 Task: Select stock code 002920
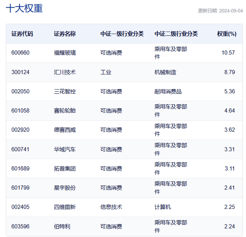click(x=20, y=130)
